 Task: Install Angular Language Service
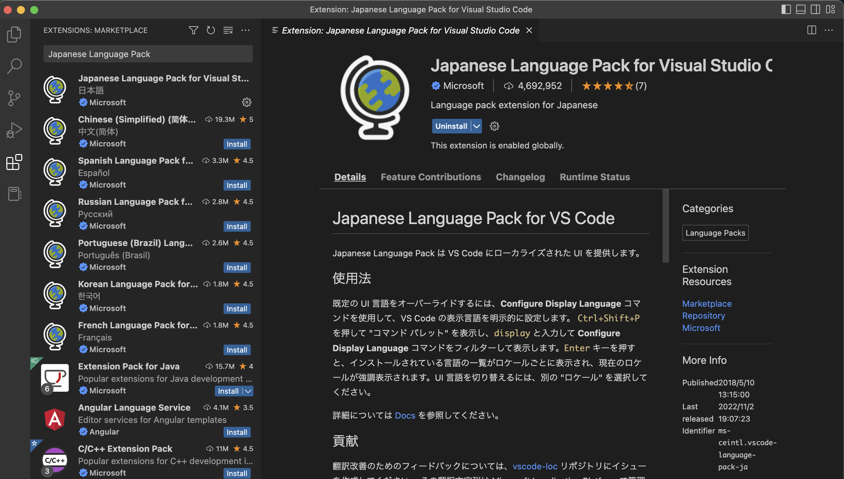[x=237, y=432]
